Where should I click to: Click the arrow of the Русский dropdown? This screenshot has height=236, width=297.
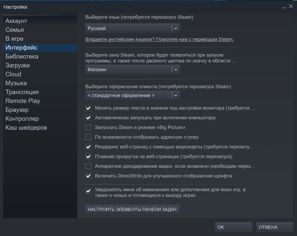coord(176,28)
